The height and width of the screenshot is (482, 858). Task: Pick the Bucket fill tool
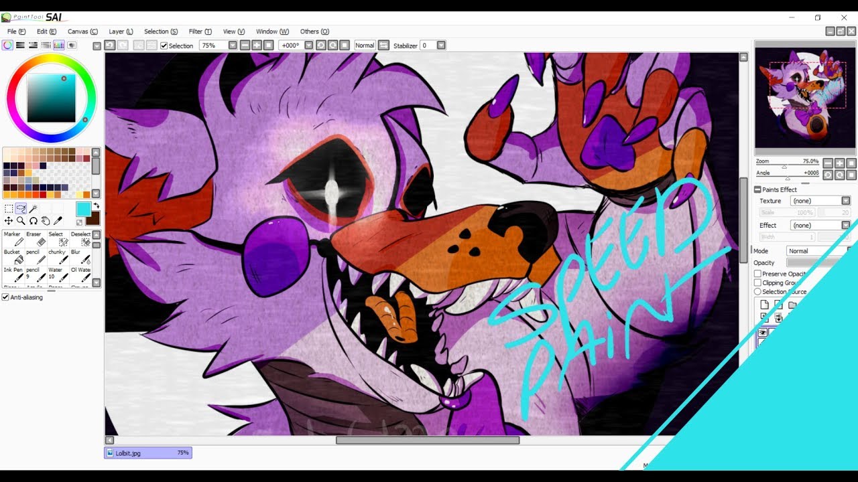click(x=13, y=256)
